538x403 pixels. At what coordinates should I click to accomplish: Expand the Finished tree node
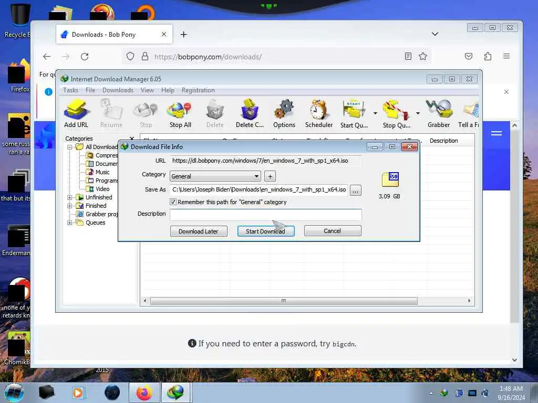coord(70,206)
